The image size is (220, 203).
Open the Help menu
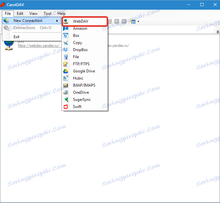[x=61, y=14]
